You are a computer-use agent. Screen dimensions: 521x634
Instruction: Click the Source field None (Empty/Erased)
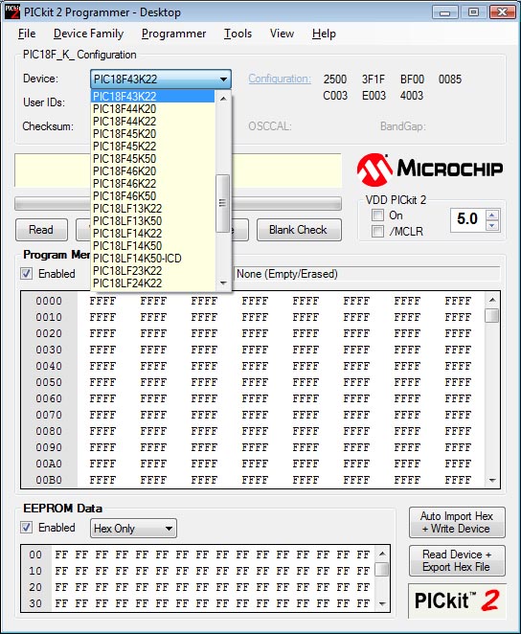click(367, 274)
